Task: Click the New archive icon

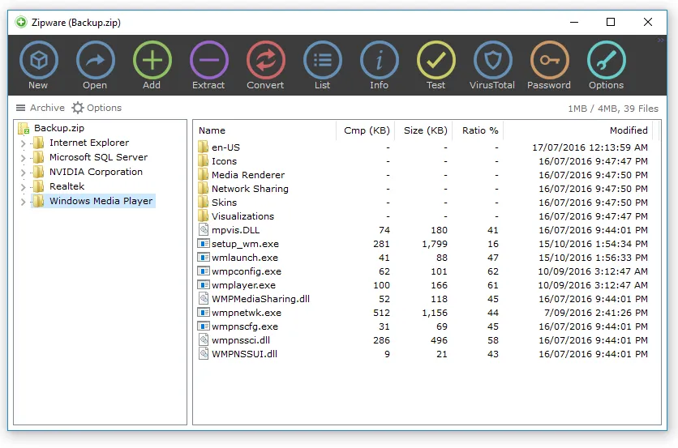Action: pyautogui.click(x=38, y=61)
